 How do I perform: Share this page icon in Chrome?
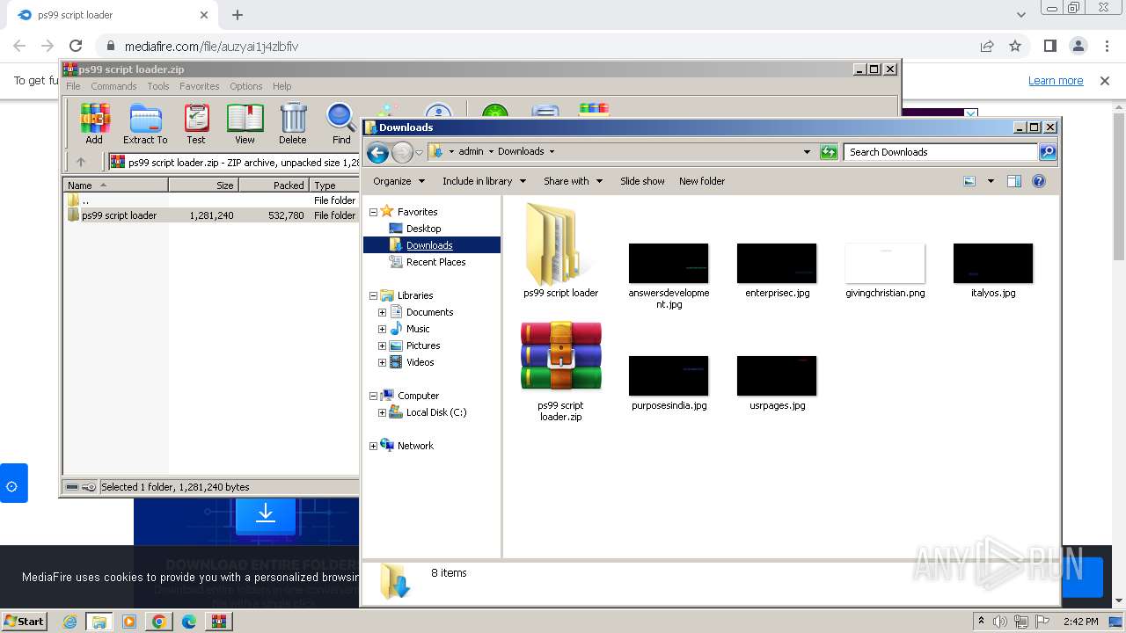[x=987, y=46]
